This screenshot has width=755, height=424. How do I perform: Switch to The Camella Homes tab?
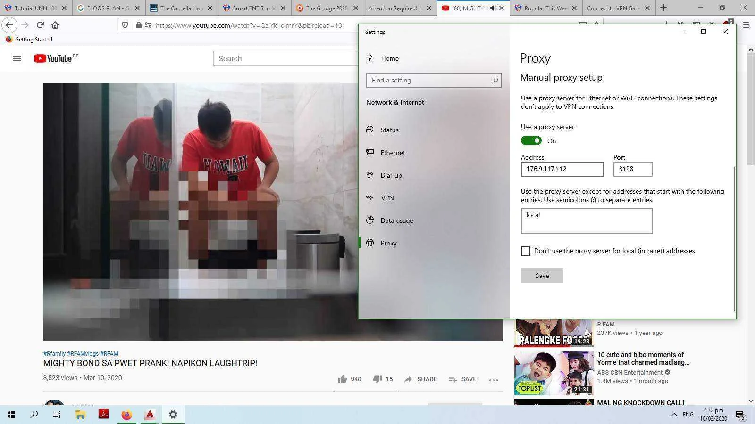[x=181, y=8]
